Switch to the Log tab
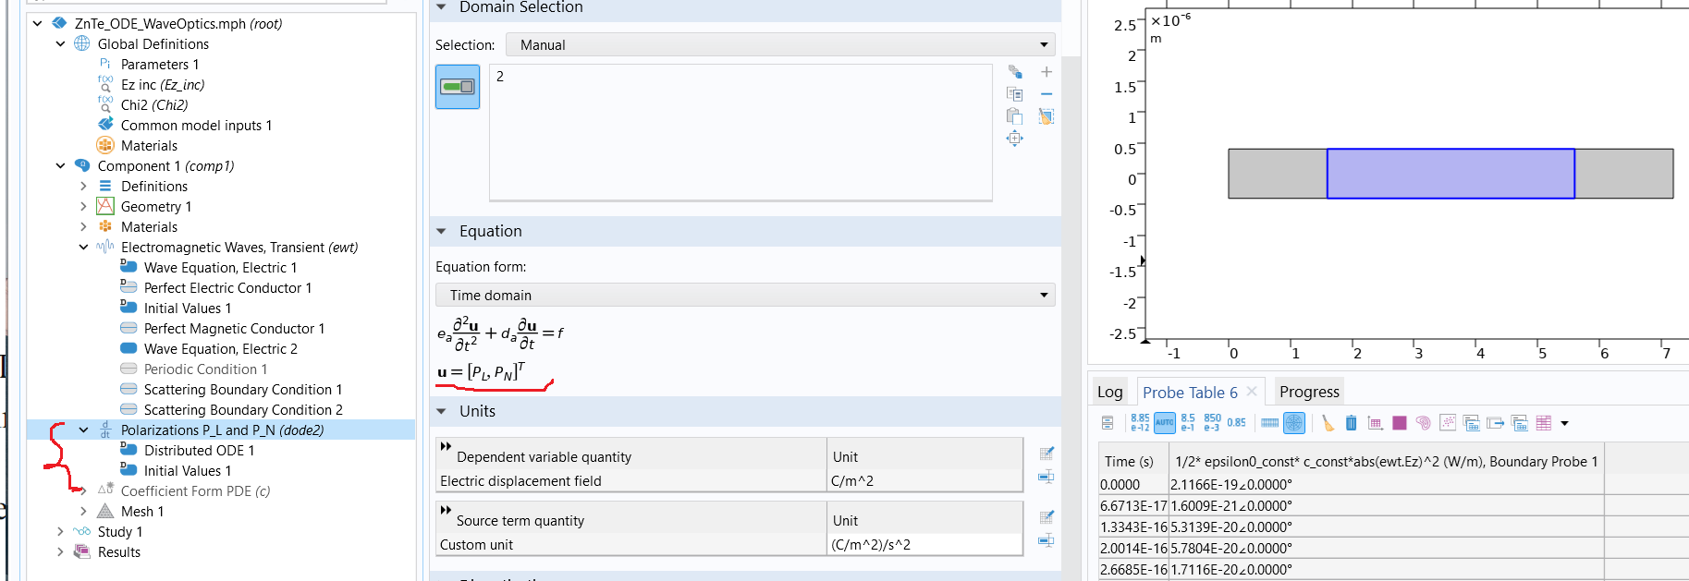Screen dimensions: 1689x581 pos(1109,393)
